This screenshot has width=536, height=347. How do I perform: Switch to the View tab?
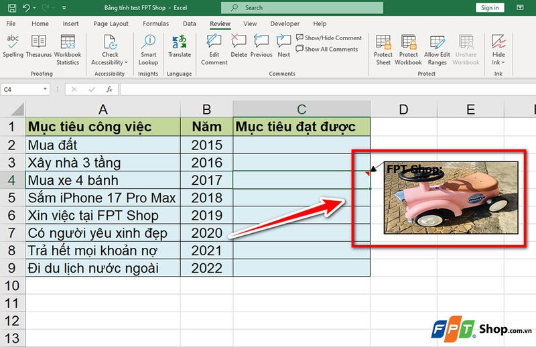[x=250, y=23]
